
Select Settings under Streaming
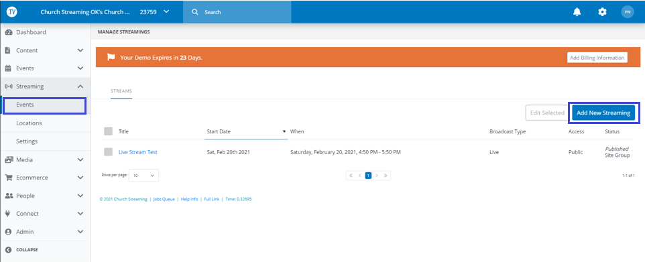coord(27,141)
